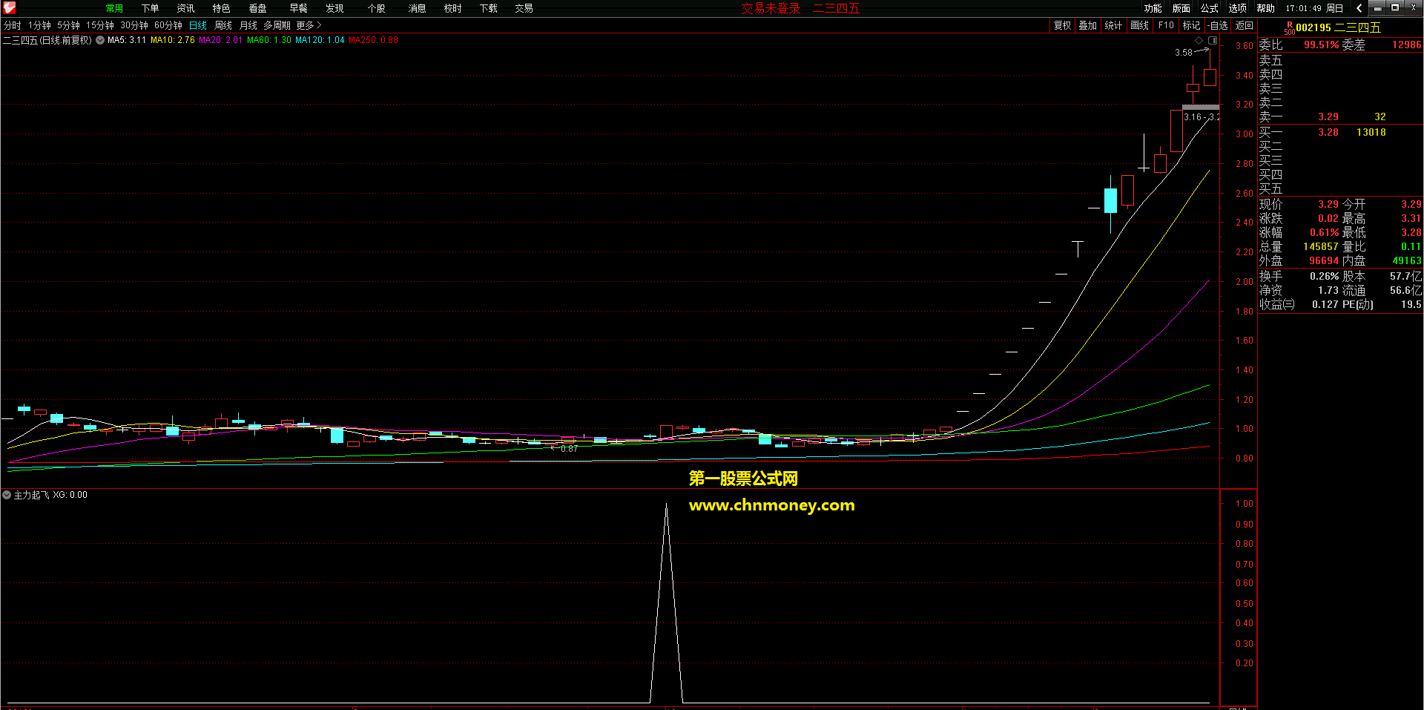The image size is (1424, 710).
Task: Click the back arrow icon near the clock
Action: coord(1359,8)
